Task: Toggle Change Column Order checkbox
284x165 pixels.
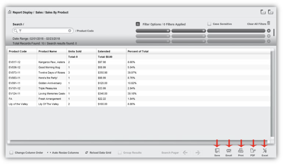Action: [11, 153]
